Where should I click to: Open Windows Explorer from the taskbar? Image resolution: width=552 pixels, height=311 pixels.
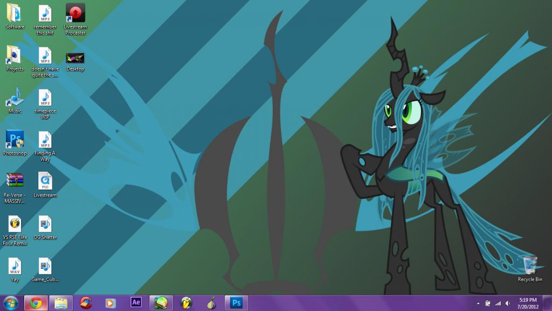pos(61,303)
